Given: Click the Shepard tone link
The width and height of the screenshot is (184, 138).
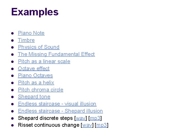Looking at the screenshot, I should point(34,97).
